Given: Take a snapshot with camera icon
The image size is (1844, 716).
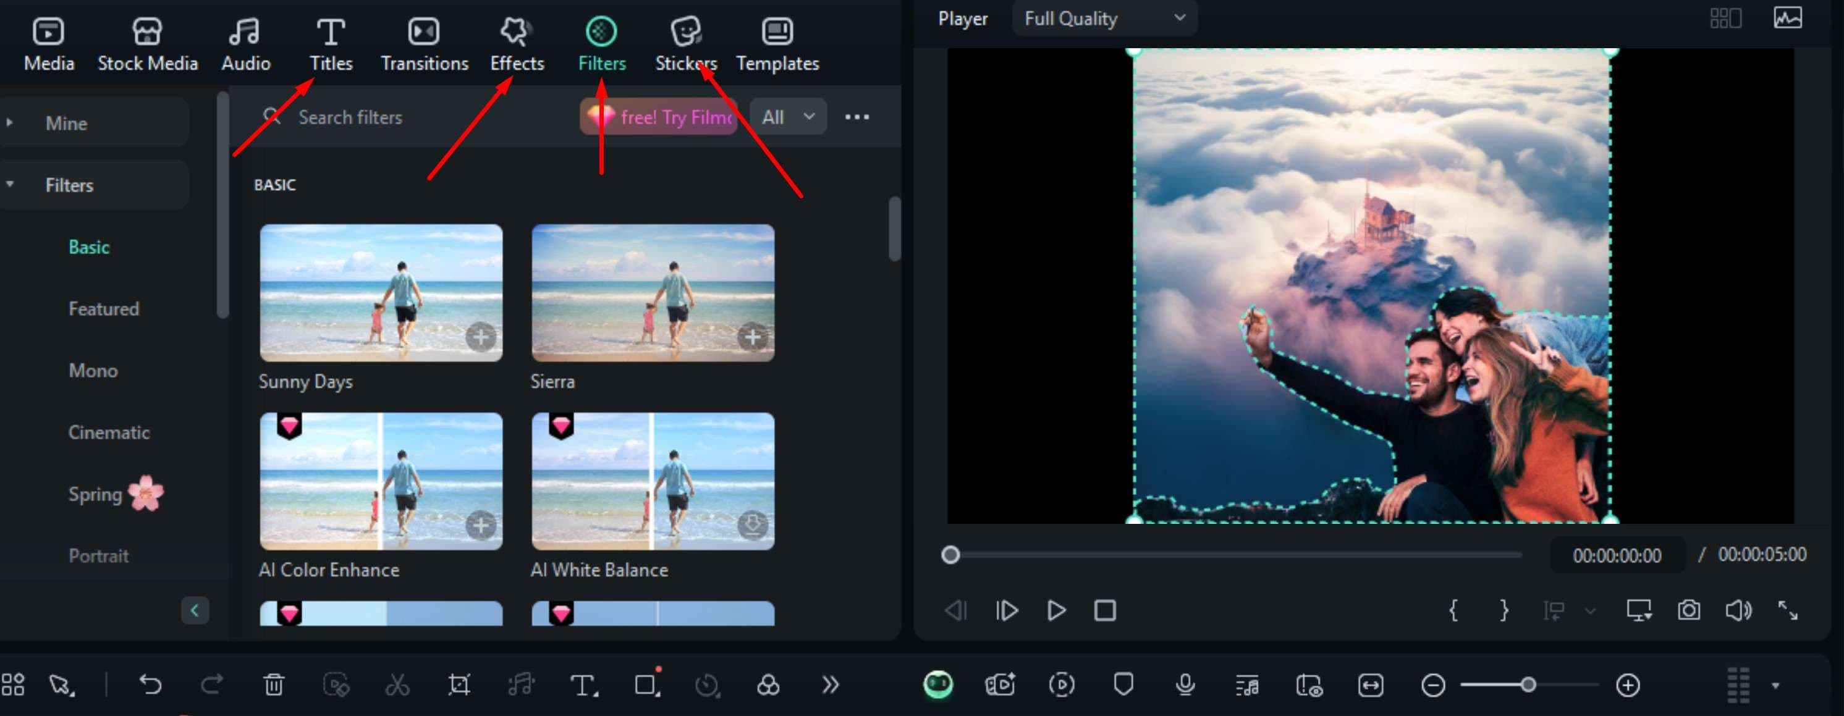Looking at the screenshot, I should point(1689,610).
